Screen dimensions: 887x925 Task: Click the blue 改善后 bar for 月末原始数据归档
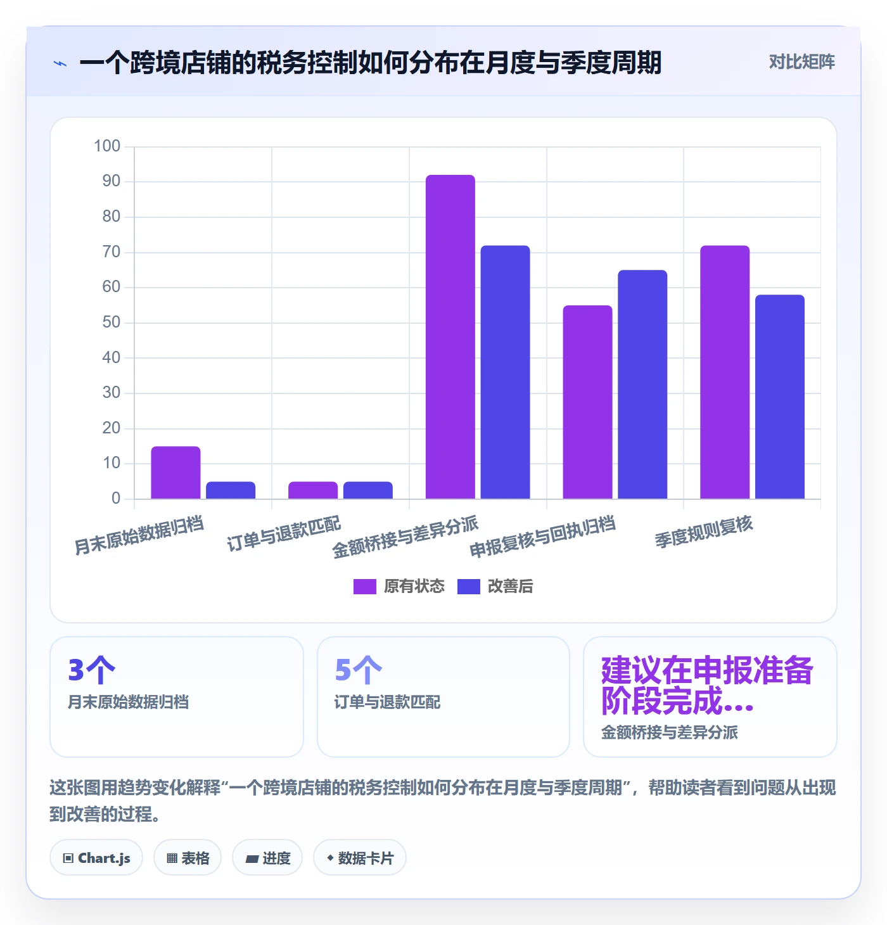pyautogui.click(x=231, y=490)
